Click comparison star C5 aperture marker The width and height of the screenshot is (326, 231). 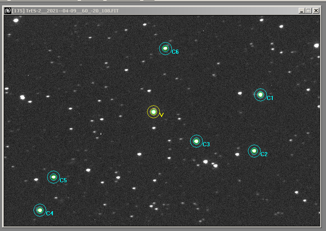53,177
